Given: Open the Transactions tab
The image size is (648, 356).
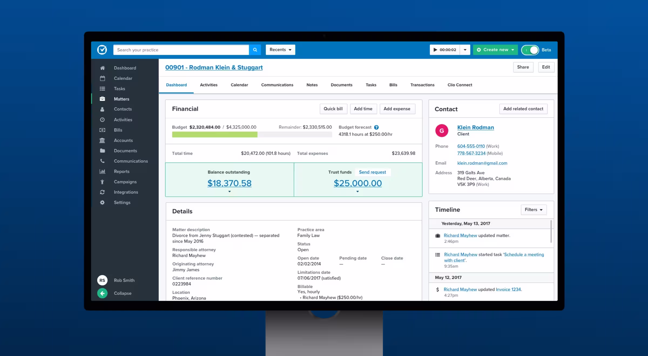Looking at the screenshot, I should tap(422, 85).
